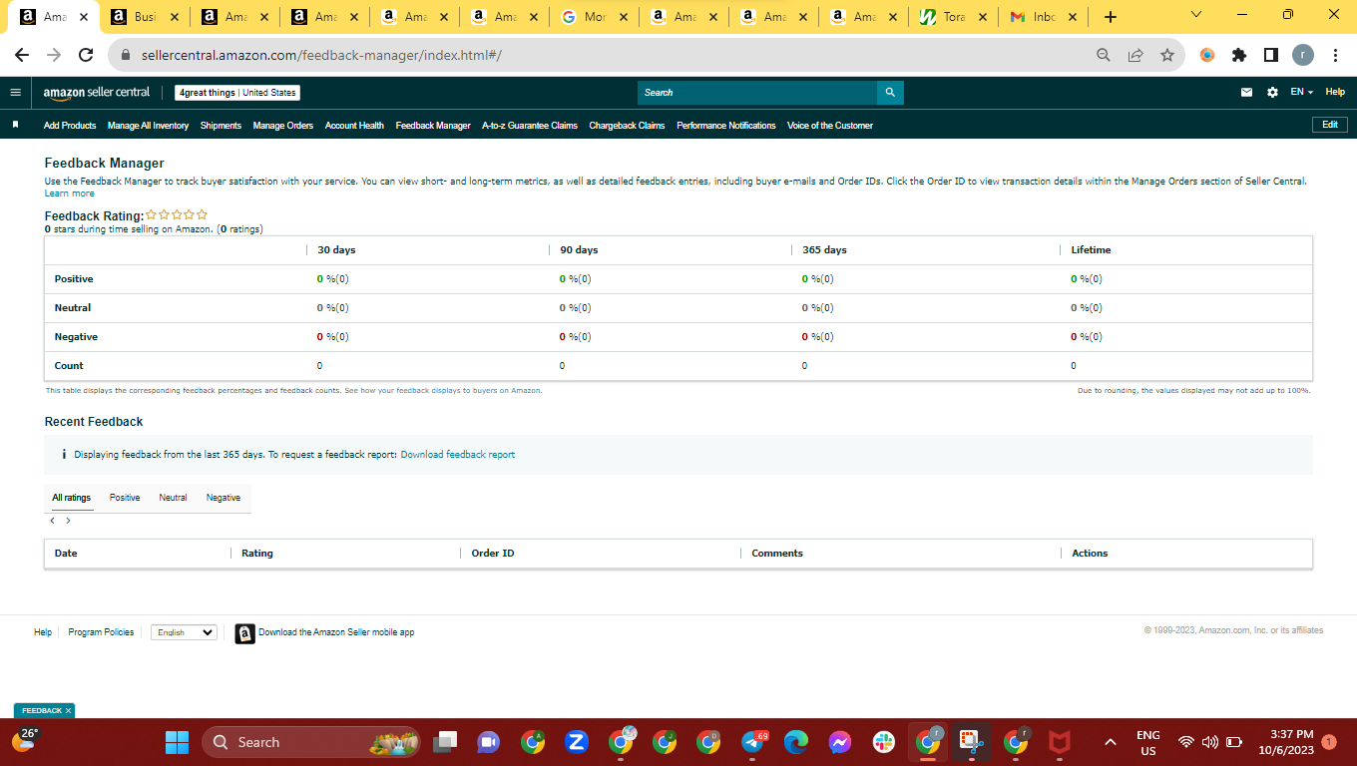
Task: Open Performance Notifications
Action: pyautogui.click(x=725, y=126)
